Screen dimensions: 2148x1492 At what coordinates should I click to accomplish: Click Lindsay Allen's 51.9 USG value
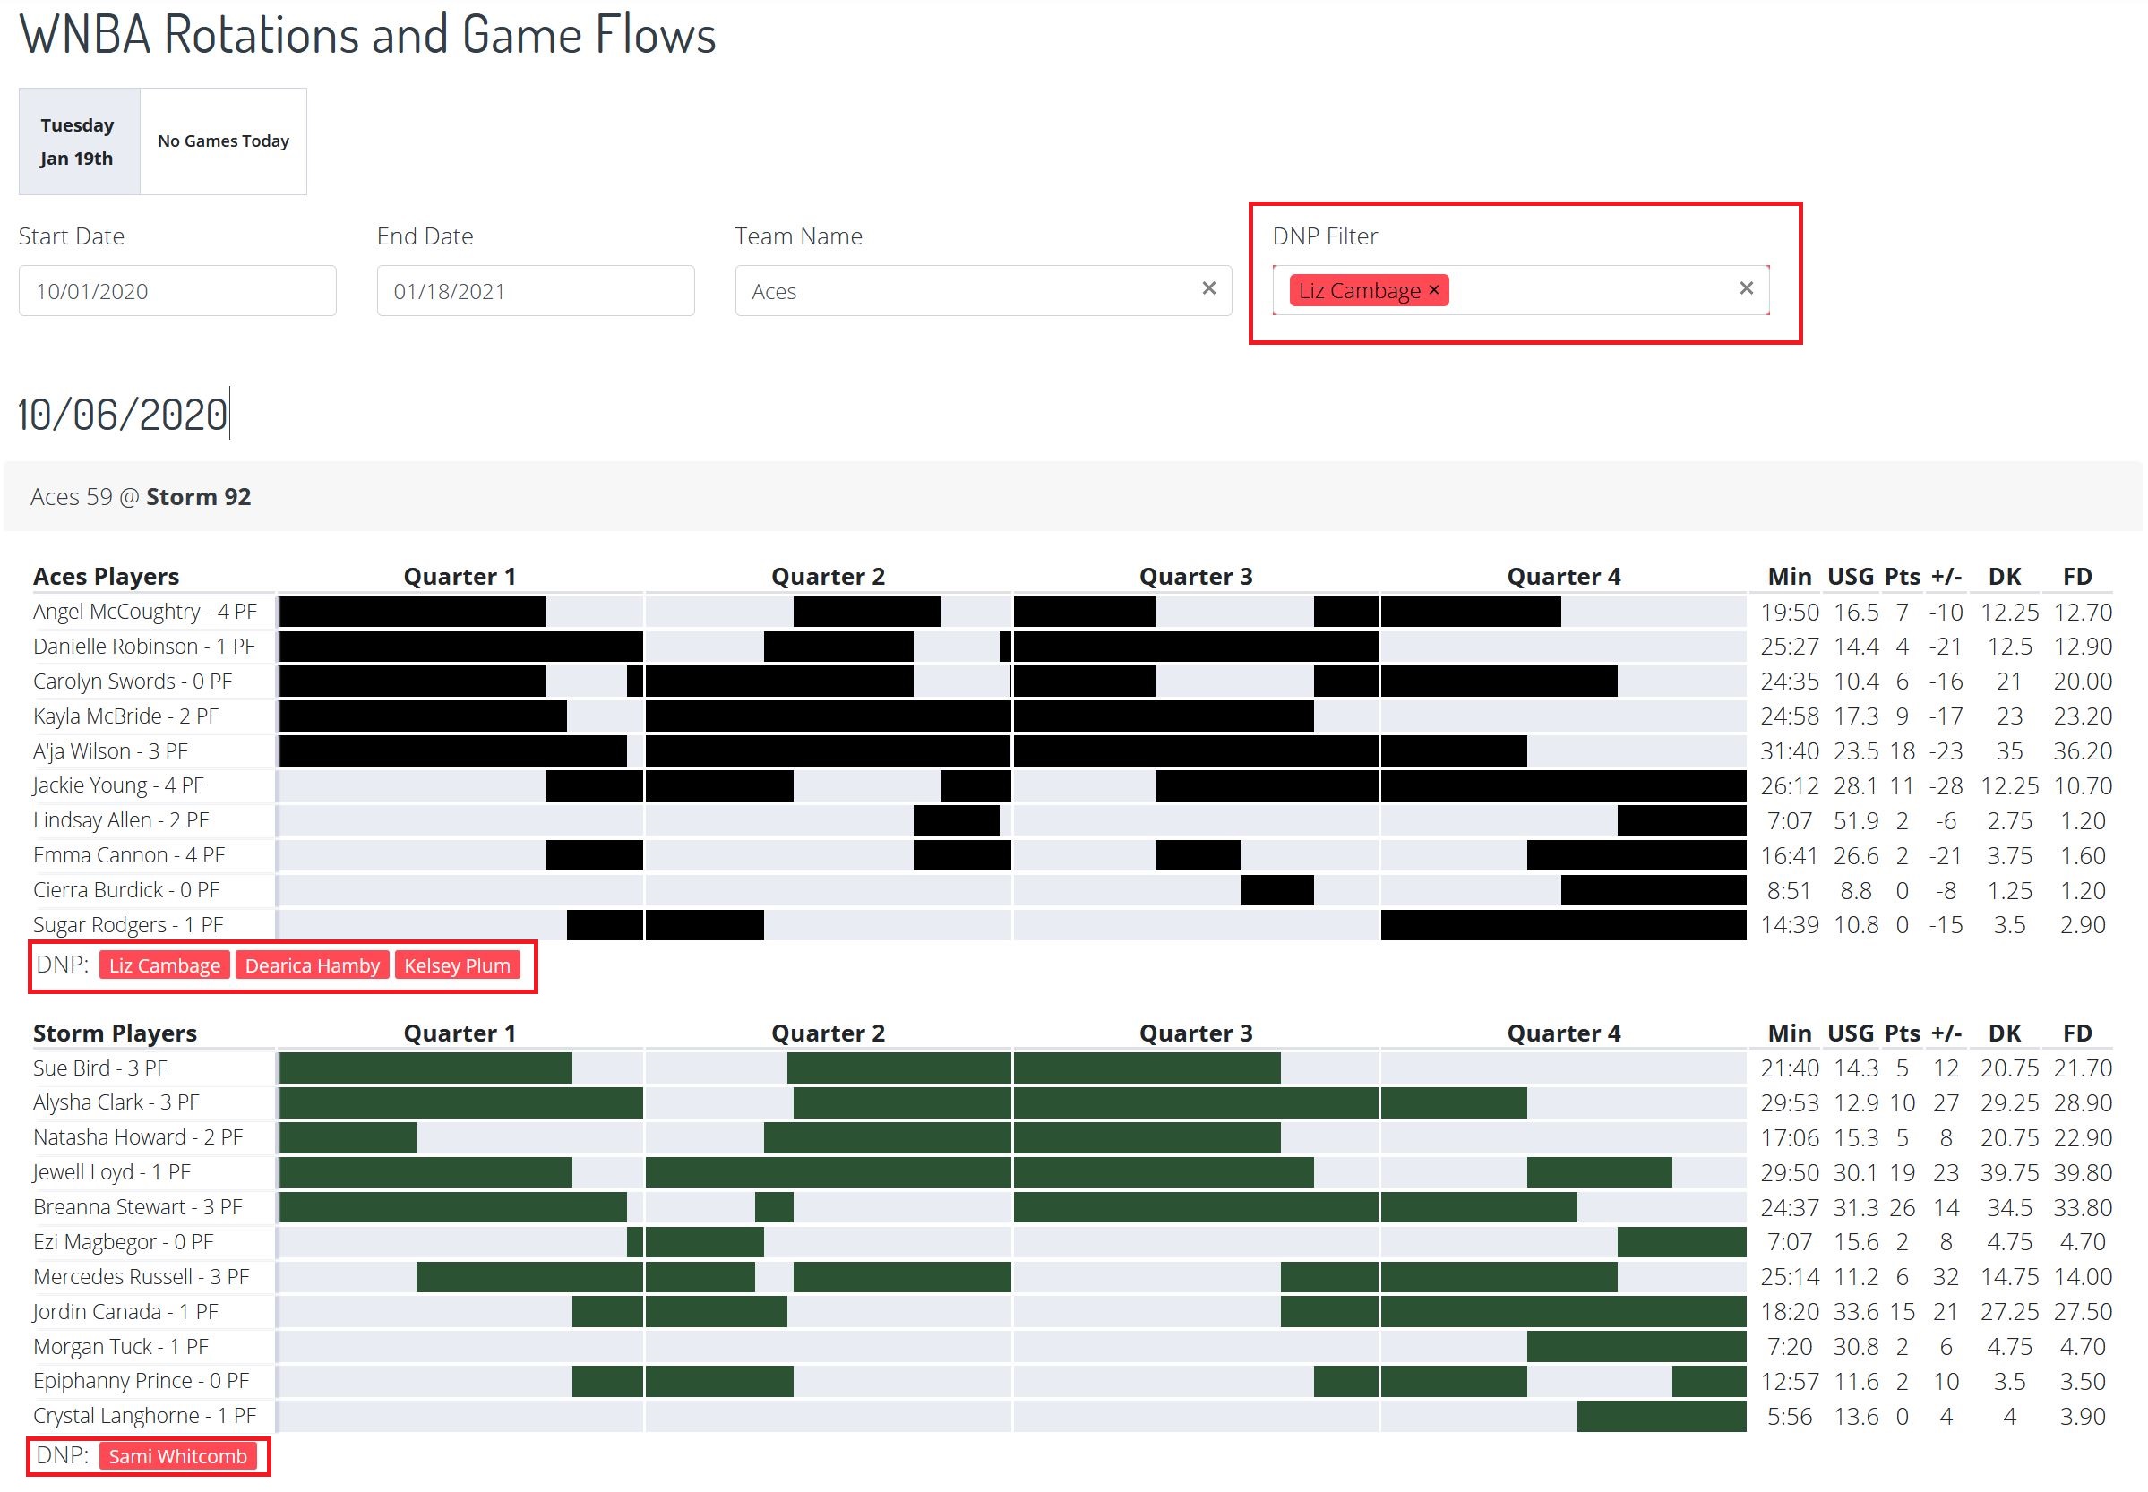pos(1855,821)
